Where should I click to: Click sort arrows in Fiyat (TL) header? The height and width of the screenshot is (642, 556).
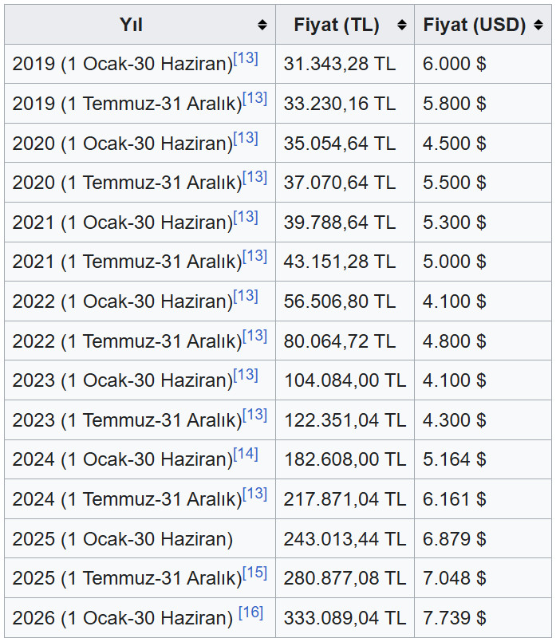tap(401, 25)
